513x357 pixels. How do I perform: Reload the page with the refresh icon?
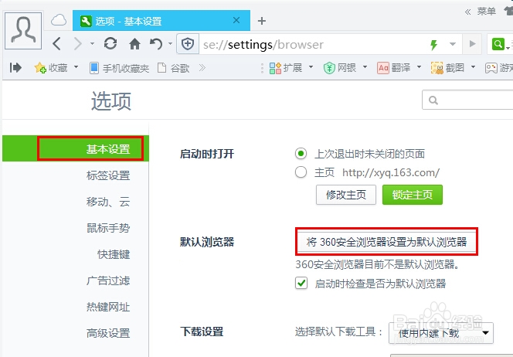click(x=110, y=43)
